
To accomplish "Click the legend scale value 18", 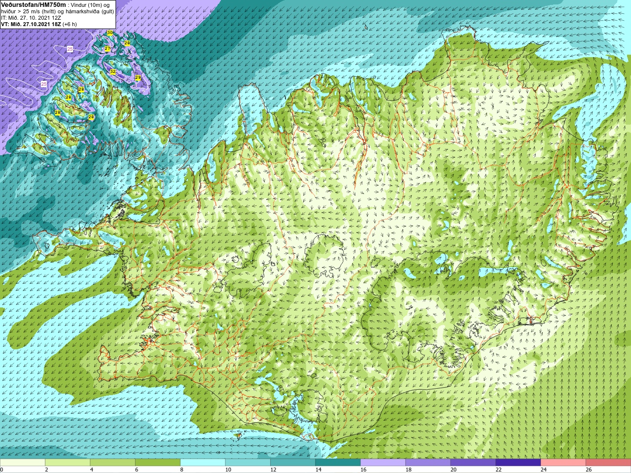I will [408, 470].
